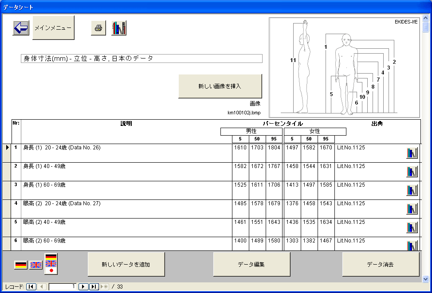
Task: Open the literature source icon for row 3
Action: point(412,190)
